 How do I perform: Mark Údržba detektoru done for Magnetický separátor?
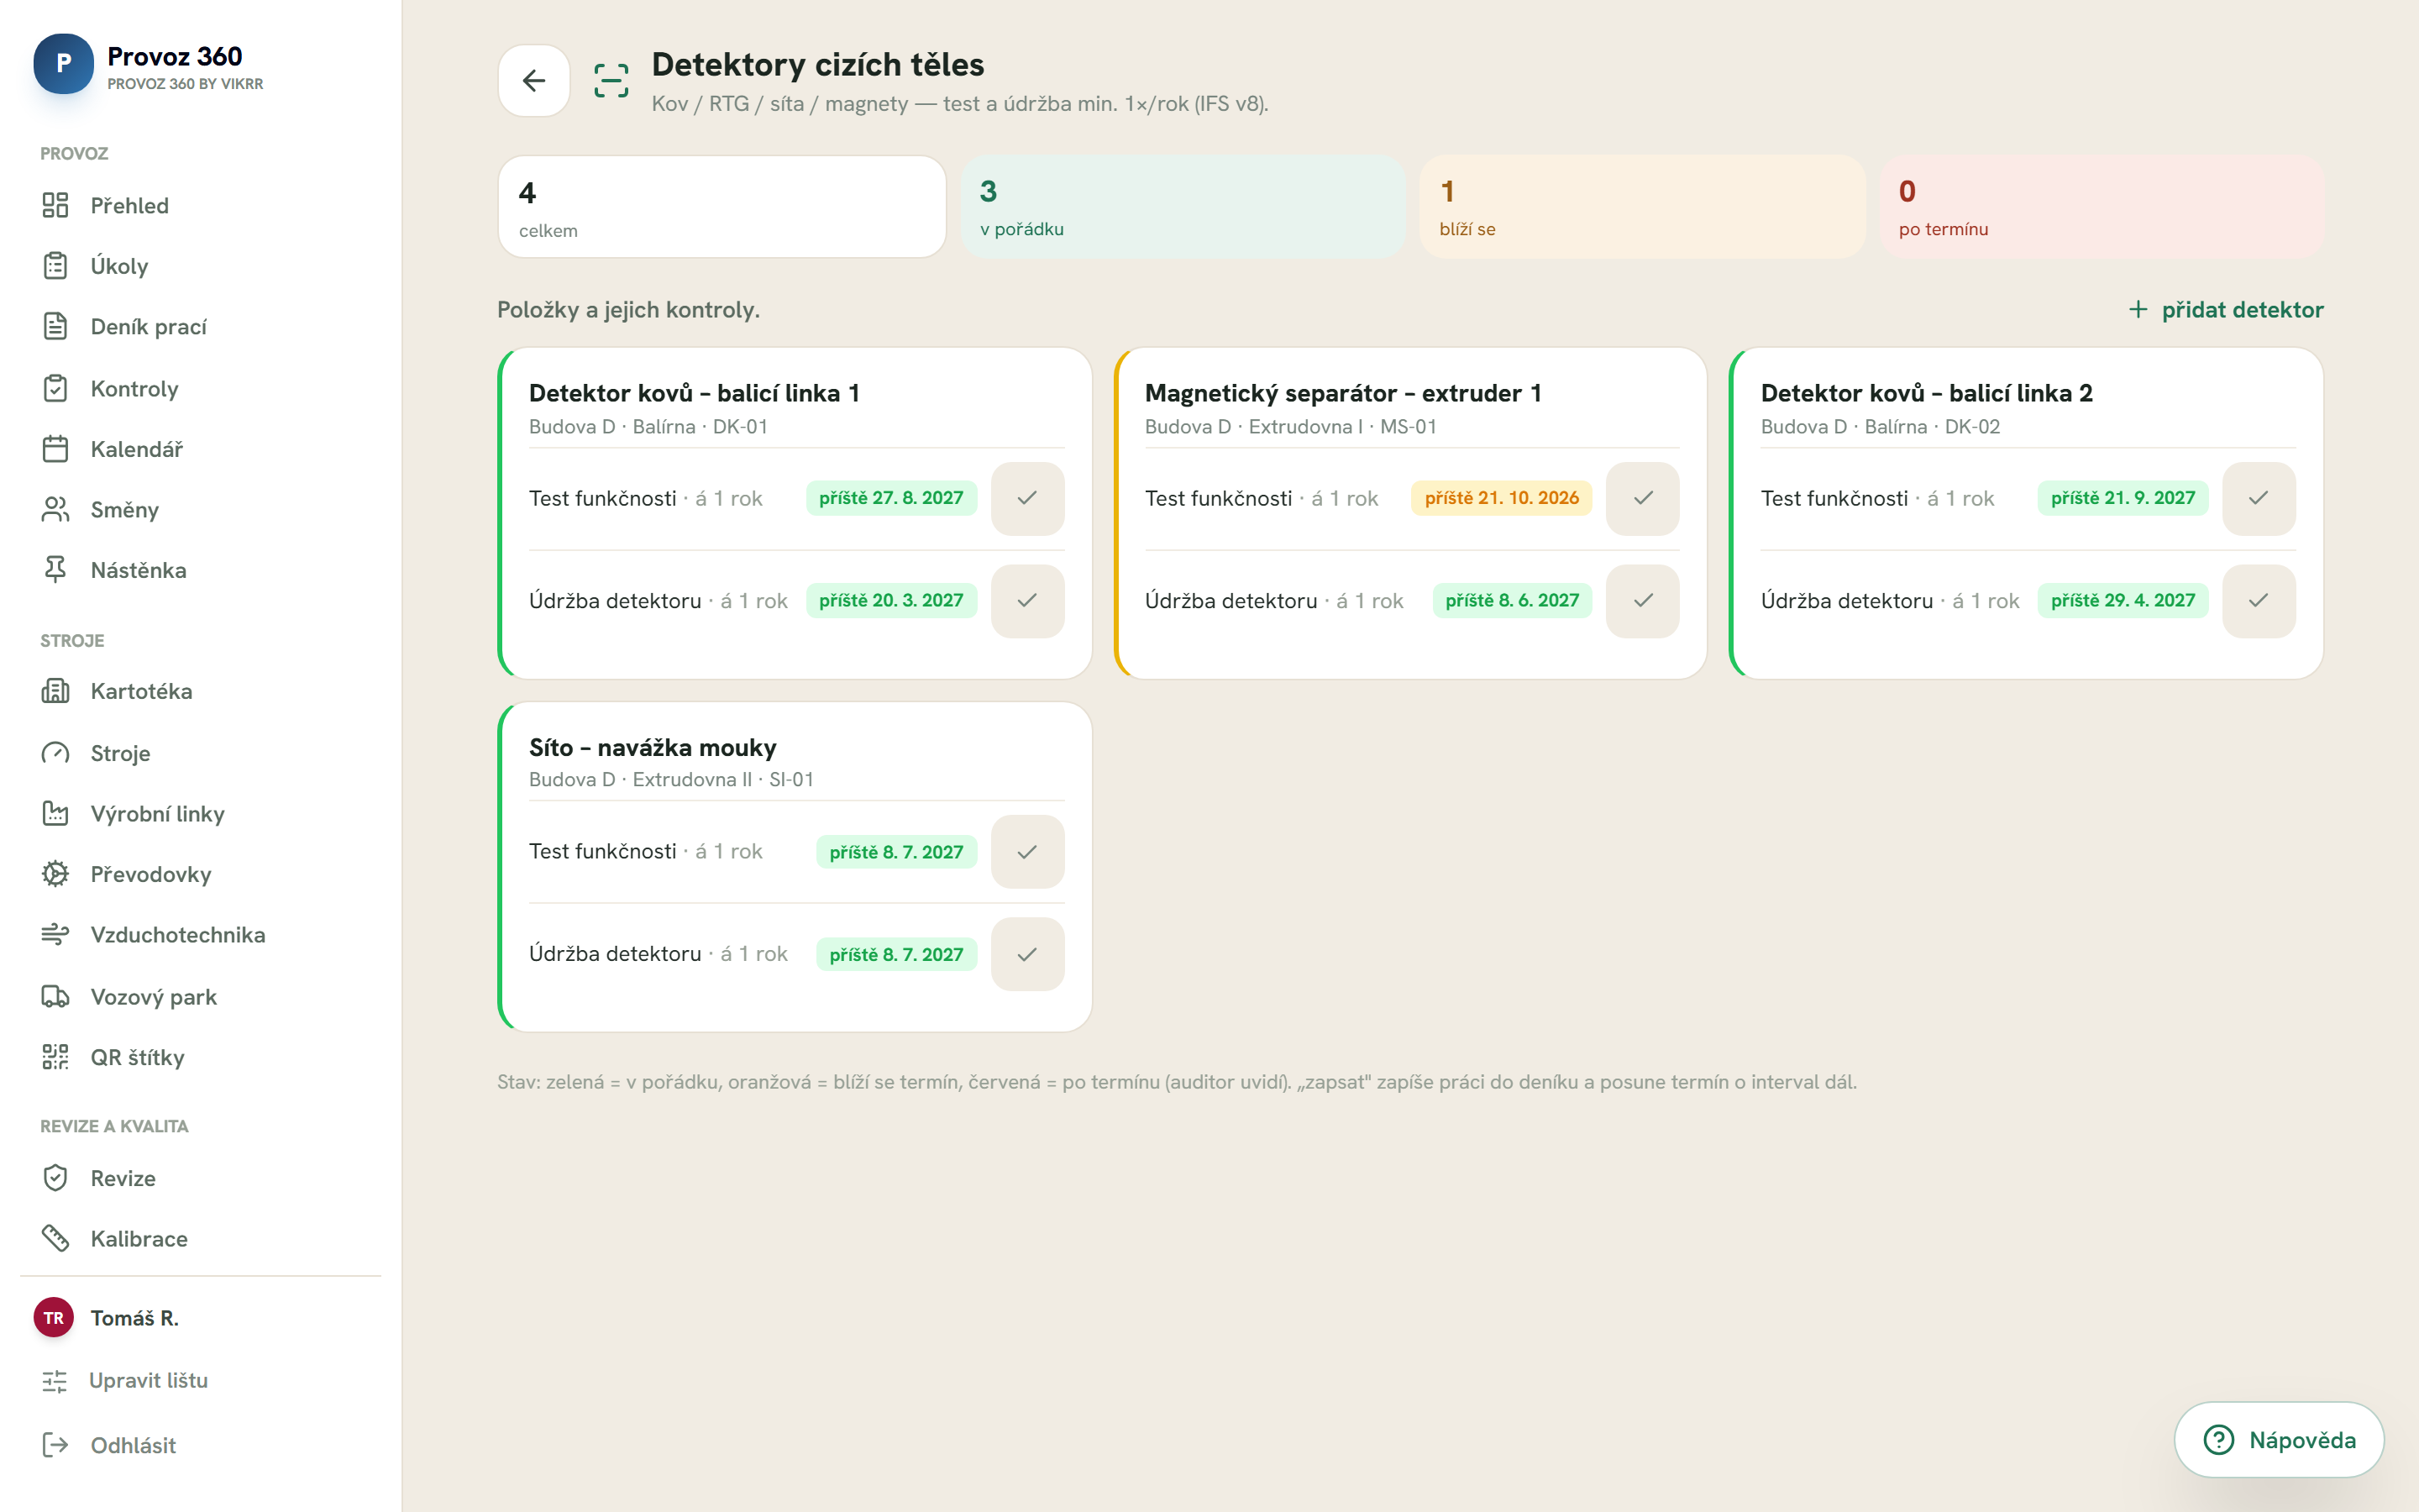coord(1642,601)
